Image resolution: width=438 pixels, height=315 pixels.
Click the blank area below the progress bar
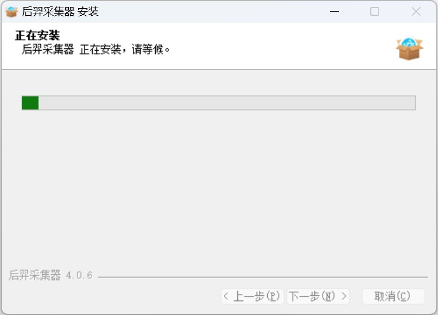pyautogui.click(x=219, y=187)
